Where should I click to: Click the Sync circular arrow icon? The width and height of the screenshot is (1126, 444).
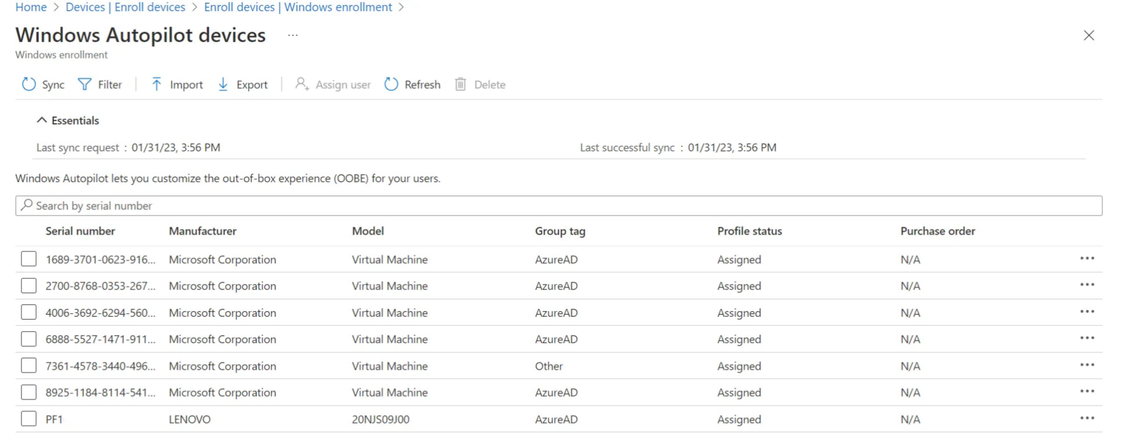[29, 84]
